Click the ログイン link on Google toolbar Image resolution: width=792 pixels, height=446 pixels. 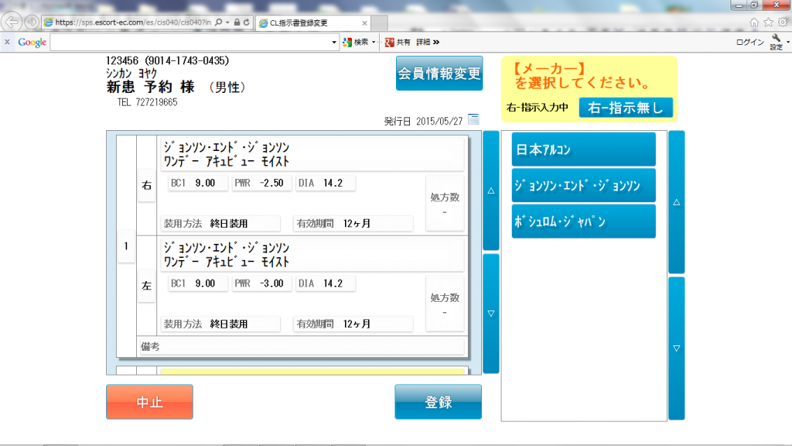coord(749,43)
